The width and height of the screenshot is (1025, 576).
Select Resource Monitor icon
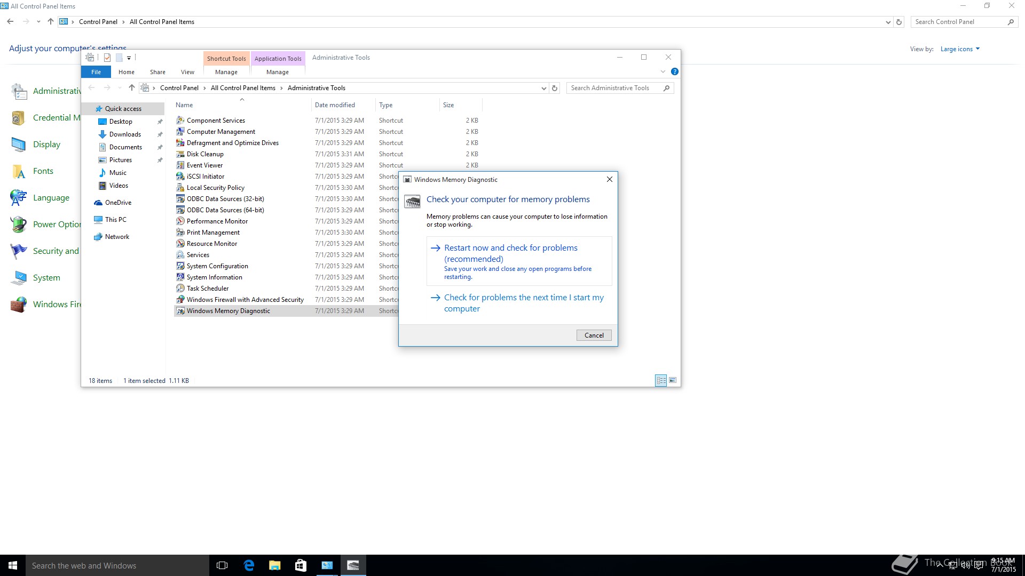(180, 244)
